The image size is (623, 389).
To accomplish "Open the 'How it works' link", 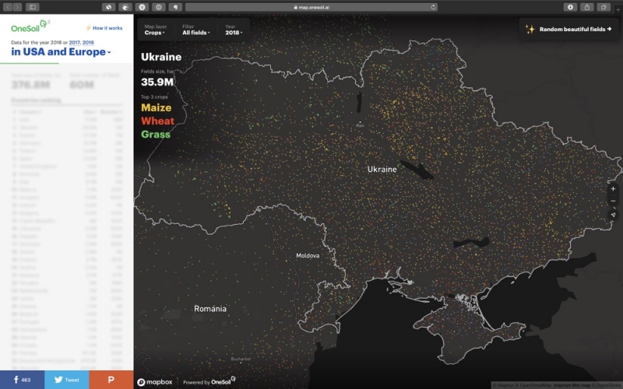I will pyautogui.click(x=104, y=28).
